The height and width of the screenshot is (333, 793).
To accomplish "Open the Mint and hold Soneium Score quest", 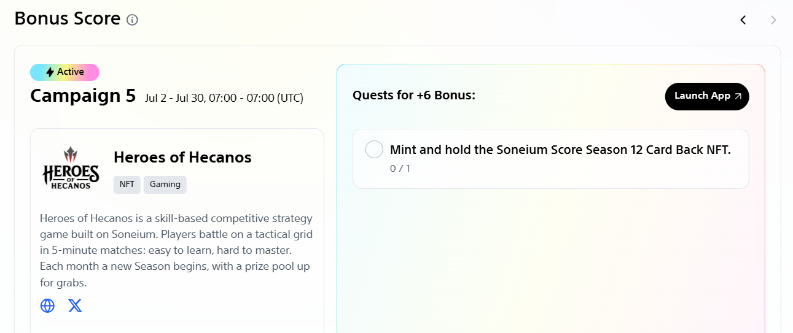I will click(x=551, y=159).
